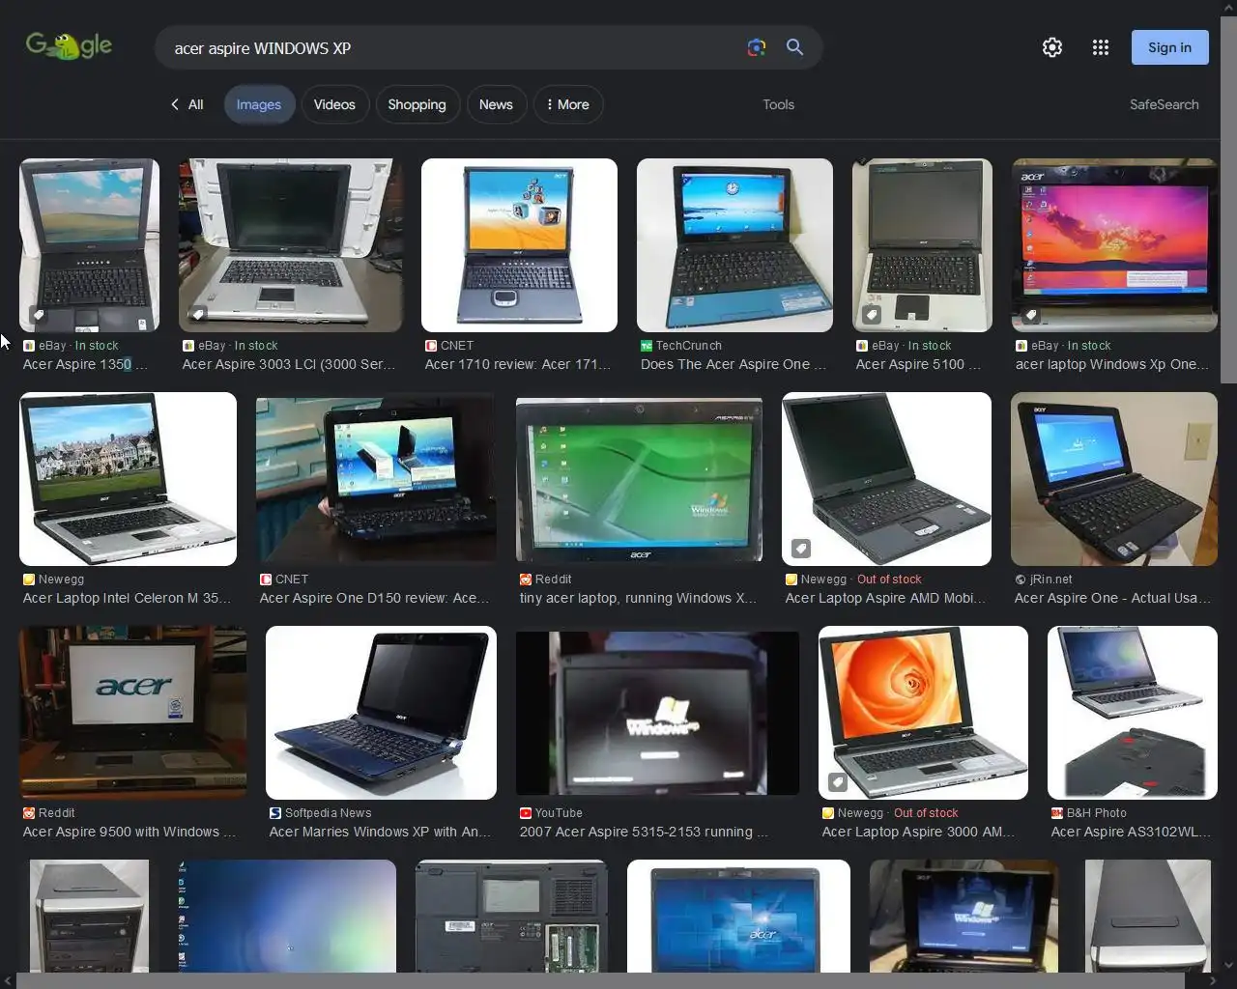This screenshot has height=989, width=1237.
Task: Open orange rose wallpaper Aspire 3000 thumbnail
Action: click(923, 713)
